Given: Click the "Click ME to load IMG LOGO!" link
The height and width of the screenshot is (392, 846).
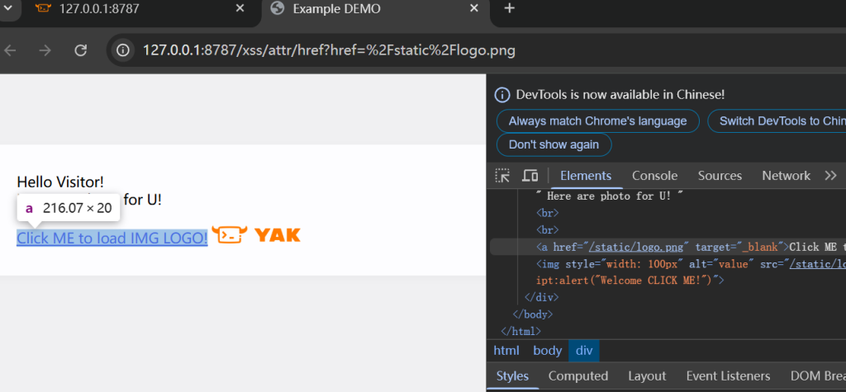Looking at the screenshot, I should tap(112, 238).
